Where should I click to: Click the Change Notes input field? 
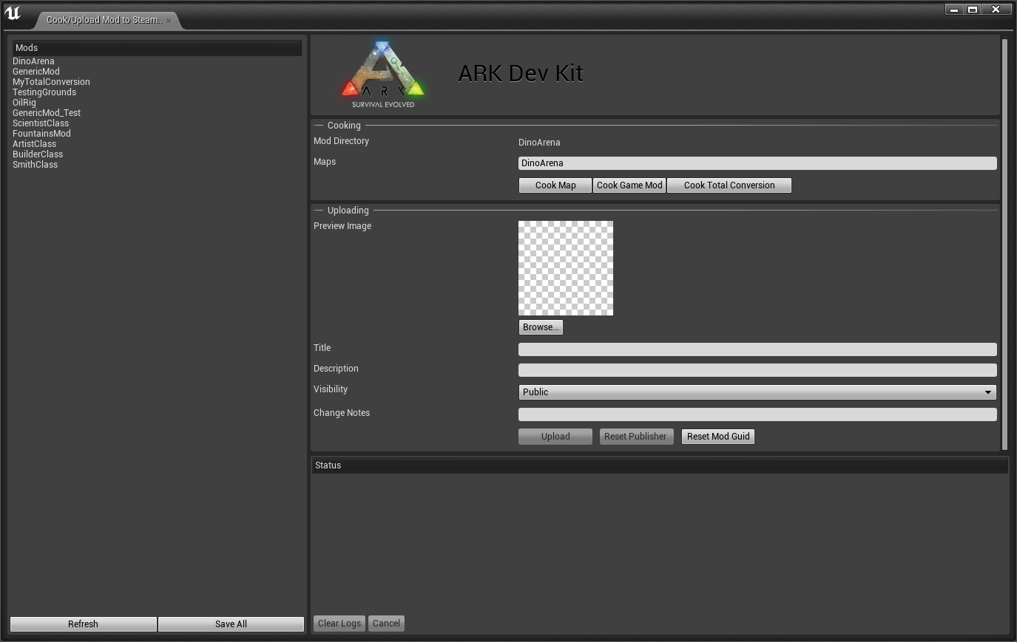(757, 414)
